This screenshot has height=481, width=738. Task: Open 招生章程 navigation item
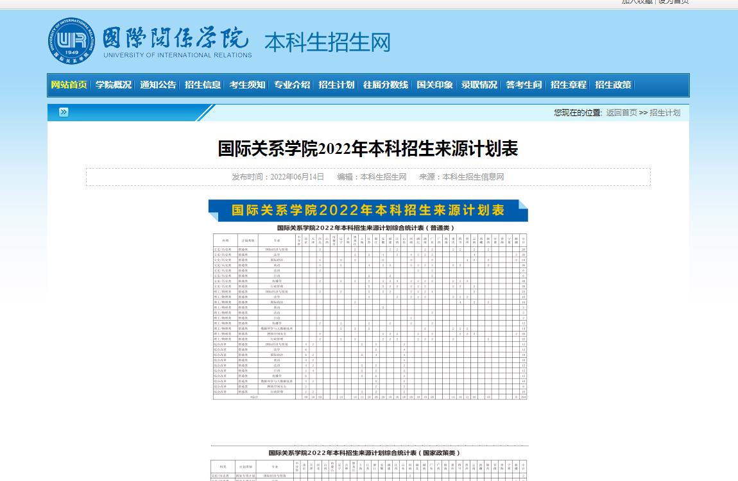(568, 85)
